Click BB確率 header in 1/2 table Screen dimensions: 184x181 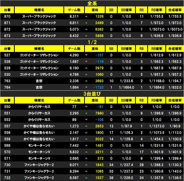point(127,49)
